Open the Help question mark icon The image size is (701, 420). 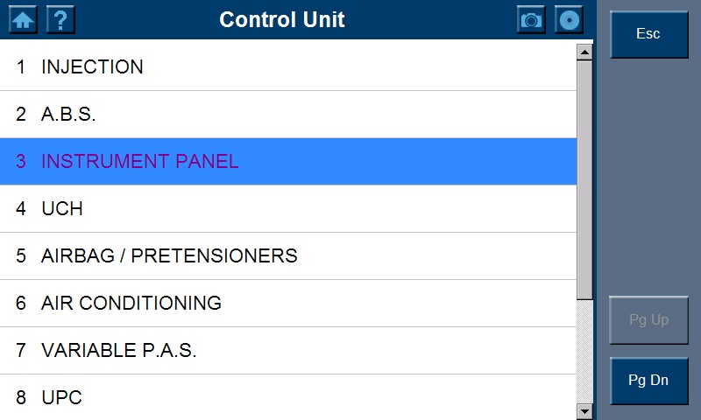(60, 19)
